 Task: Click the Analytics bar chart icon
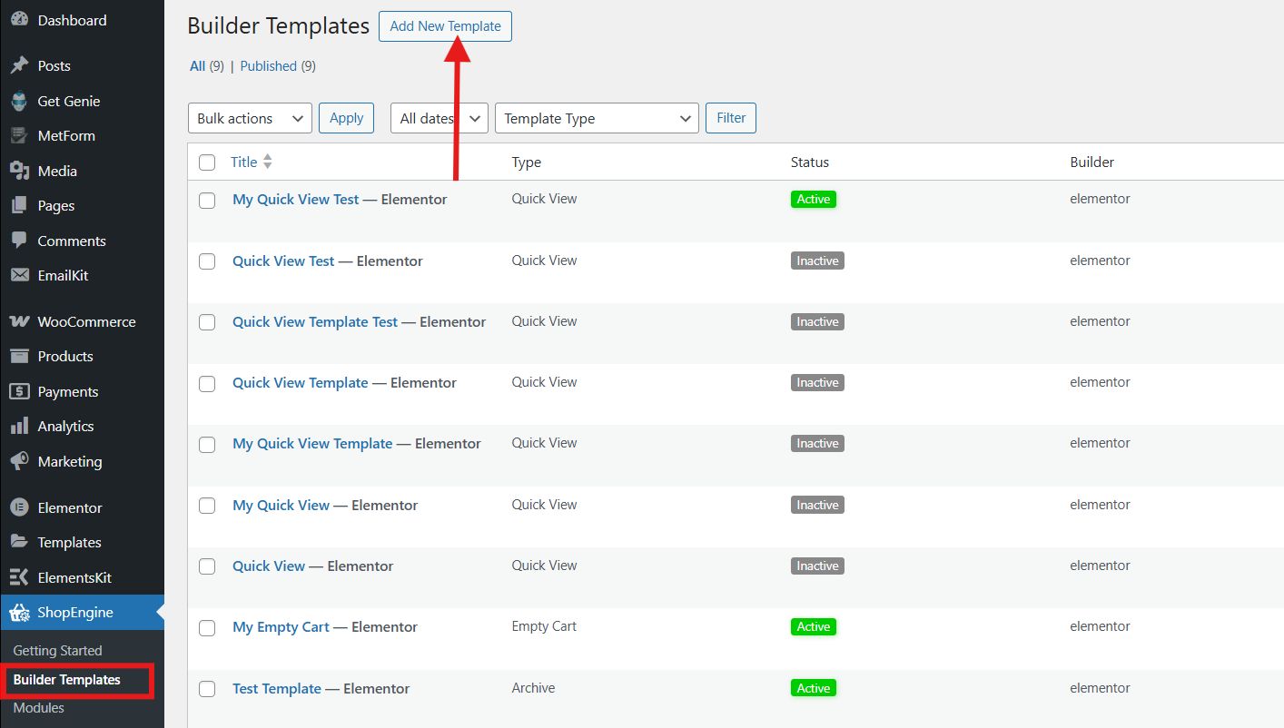(19, 427)
